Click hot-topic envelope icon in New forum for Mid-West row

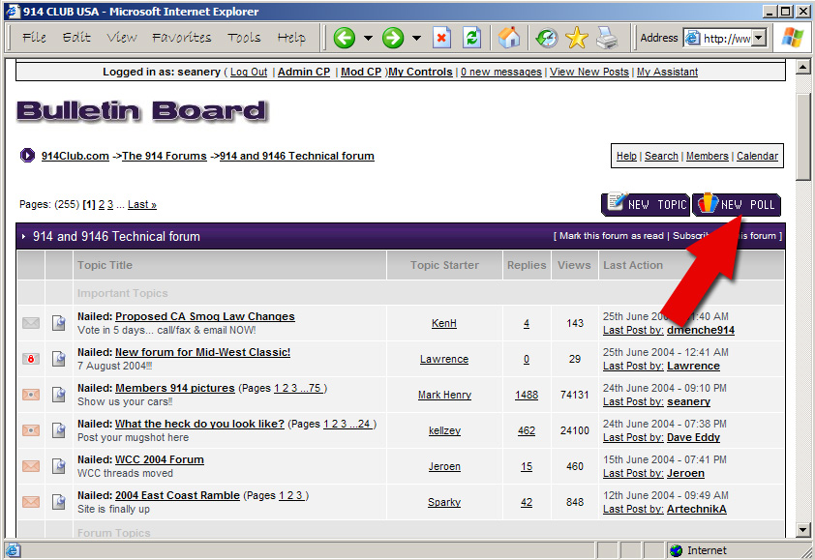pyautogui.click(x=31, y=359)
